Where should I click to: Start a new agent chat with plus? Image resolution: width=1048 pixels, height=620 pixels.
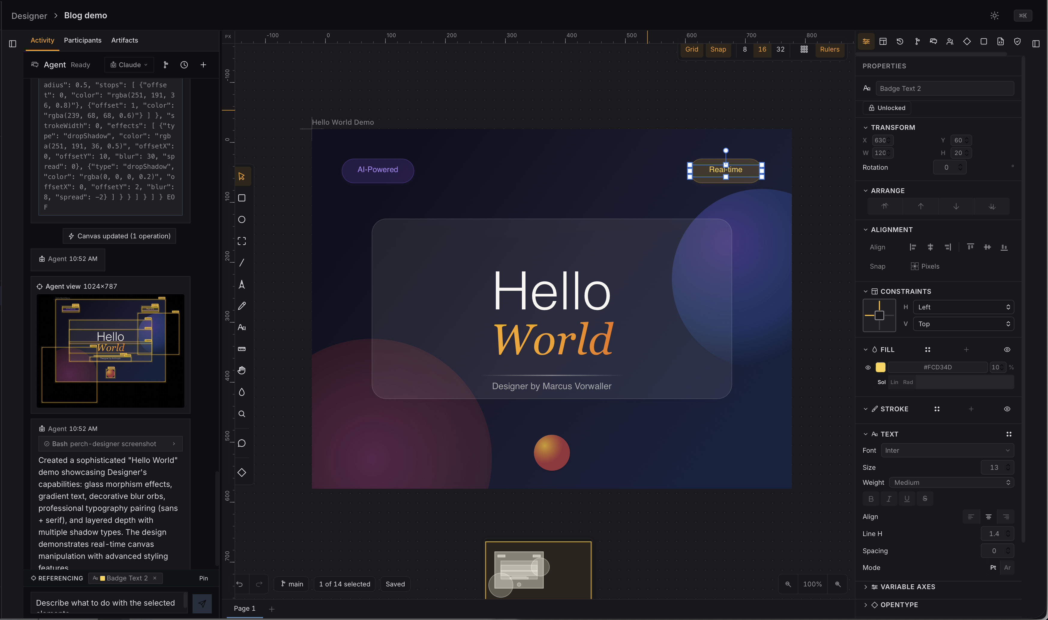coord(203,65)
